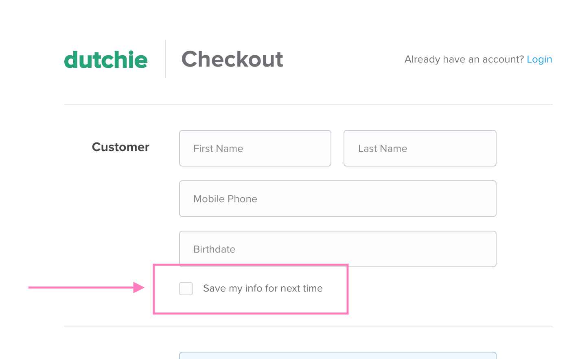Click the Mobile Phone placeholder text
Viewport: 578px width, 359px height.
pos(225,199)
